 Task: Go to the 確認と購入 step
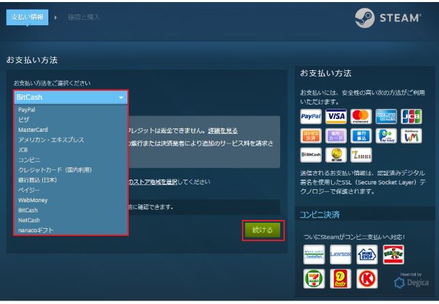coord(83,17)
